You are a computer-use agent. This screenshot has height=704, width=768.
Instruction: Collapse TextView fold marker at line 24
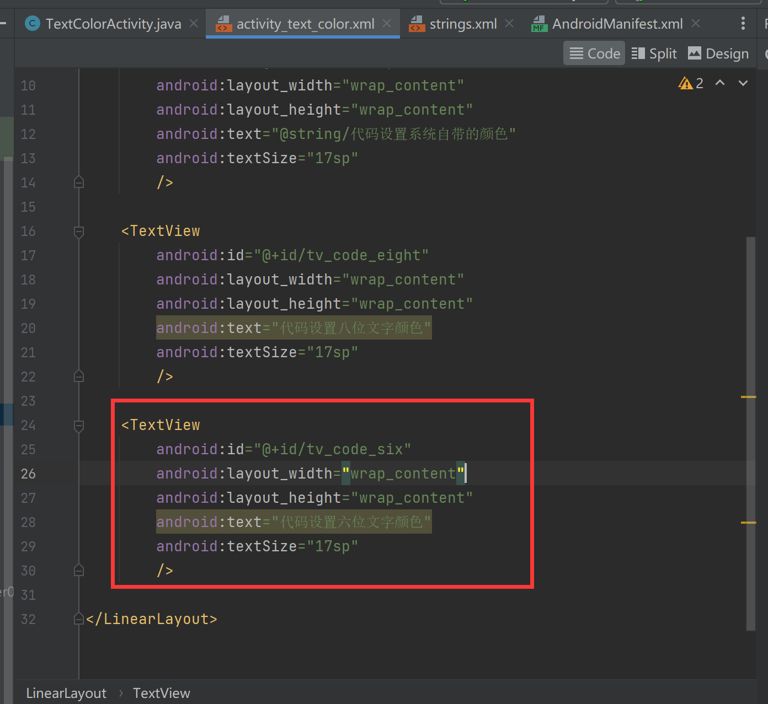(79, 426)
